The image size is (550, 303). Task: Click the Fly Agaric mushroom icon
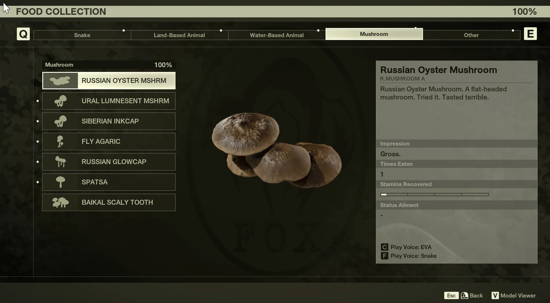pos(60,141)
